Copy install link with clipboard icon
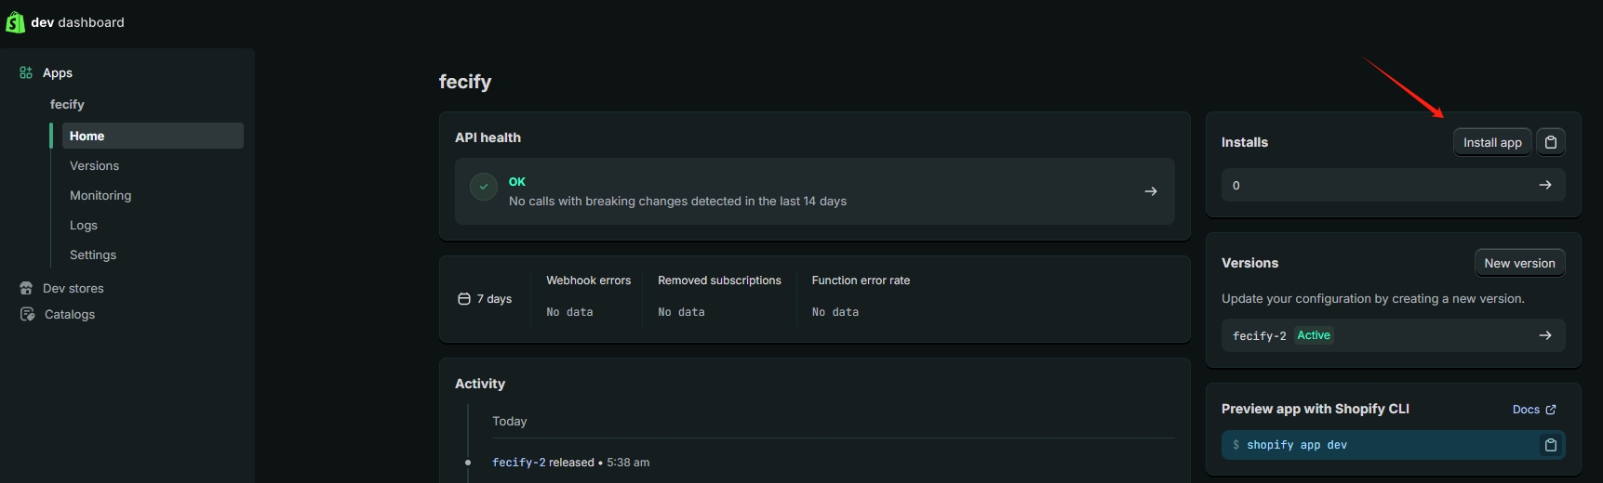 click(1551, 142)
